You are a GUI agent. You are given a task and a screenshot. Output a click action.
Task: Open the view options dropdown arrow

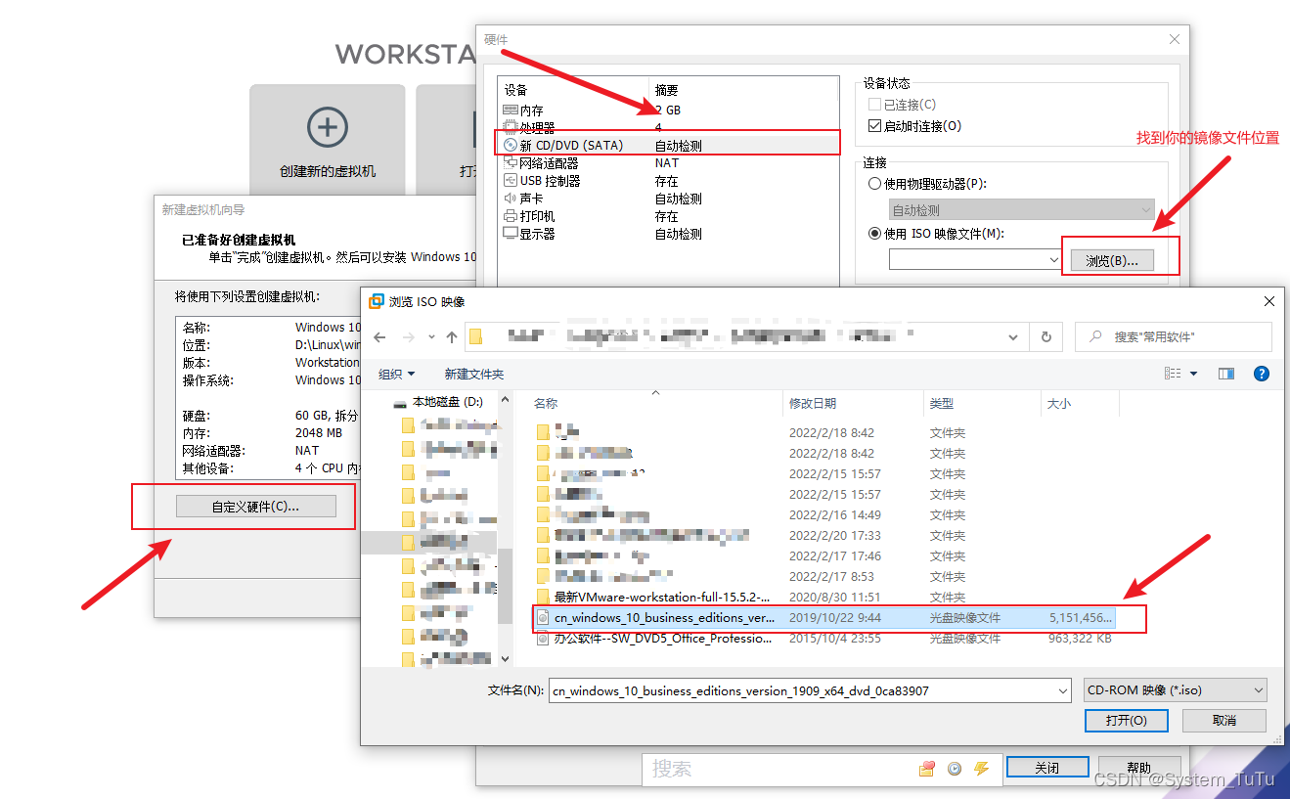coord(1193,374)
